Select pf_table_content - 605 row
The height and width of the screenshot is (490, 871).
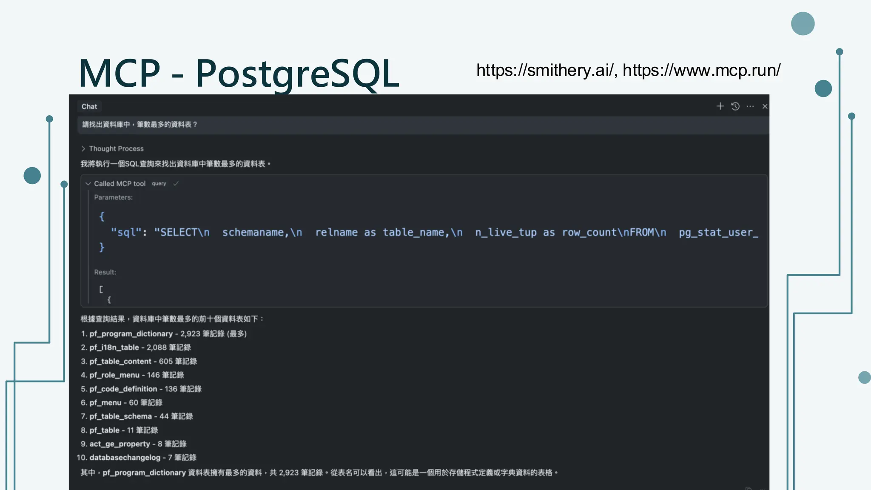pos(139,362)
